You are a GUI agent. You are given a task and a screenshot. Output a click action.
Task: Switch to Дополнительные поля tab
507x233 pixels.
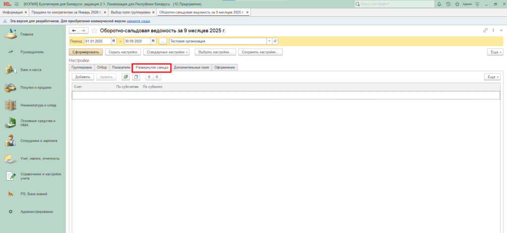tap(192, 67)
